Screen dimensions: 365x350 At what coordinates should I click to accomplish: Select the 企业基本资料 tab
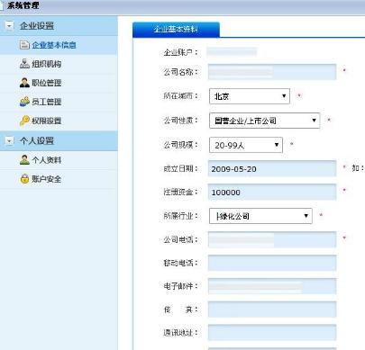click(176, 30)
